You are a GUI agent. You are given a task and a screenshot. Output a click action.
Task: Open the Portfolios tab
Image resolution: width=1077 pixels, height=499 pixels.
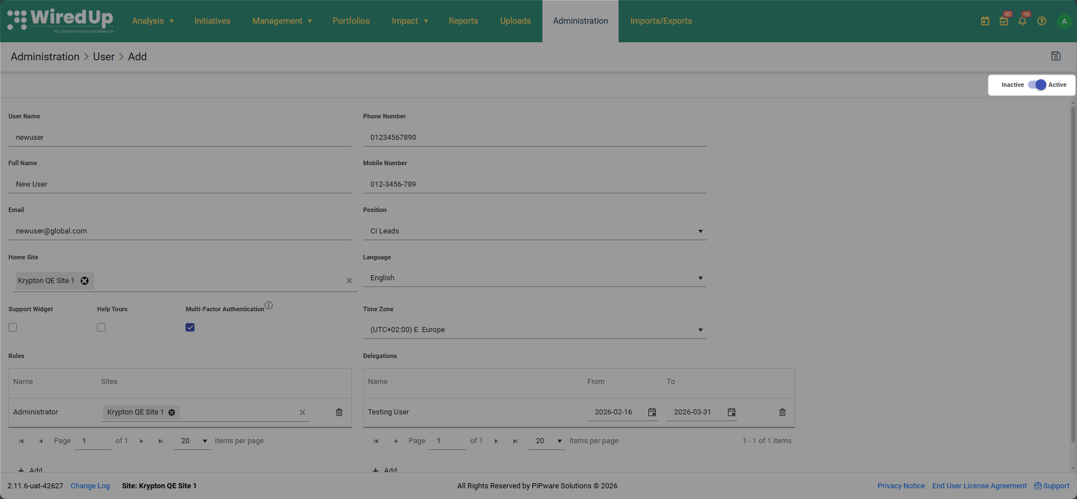351,21
